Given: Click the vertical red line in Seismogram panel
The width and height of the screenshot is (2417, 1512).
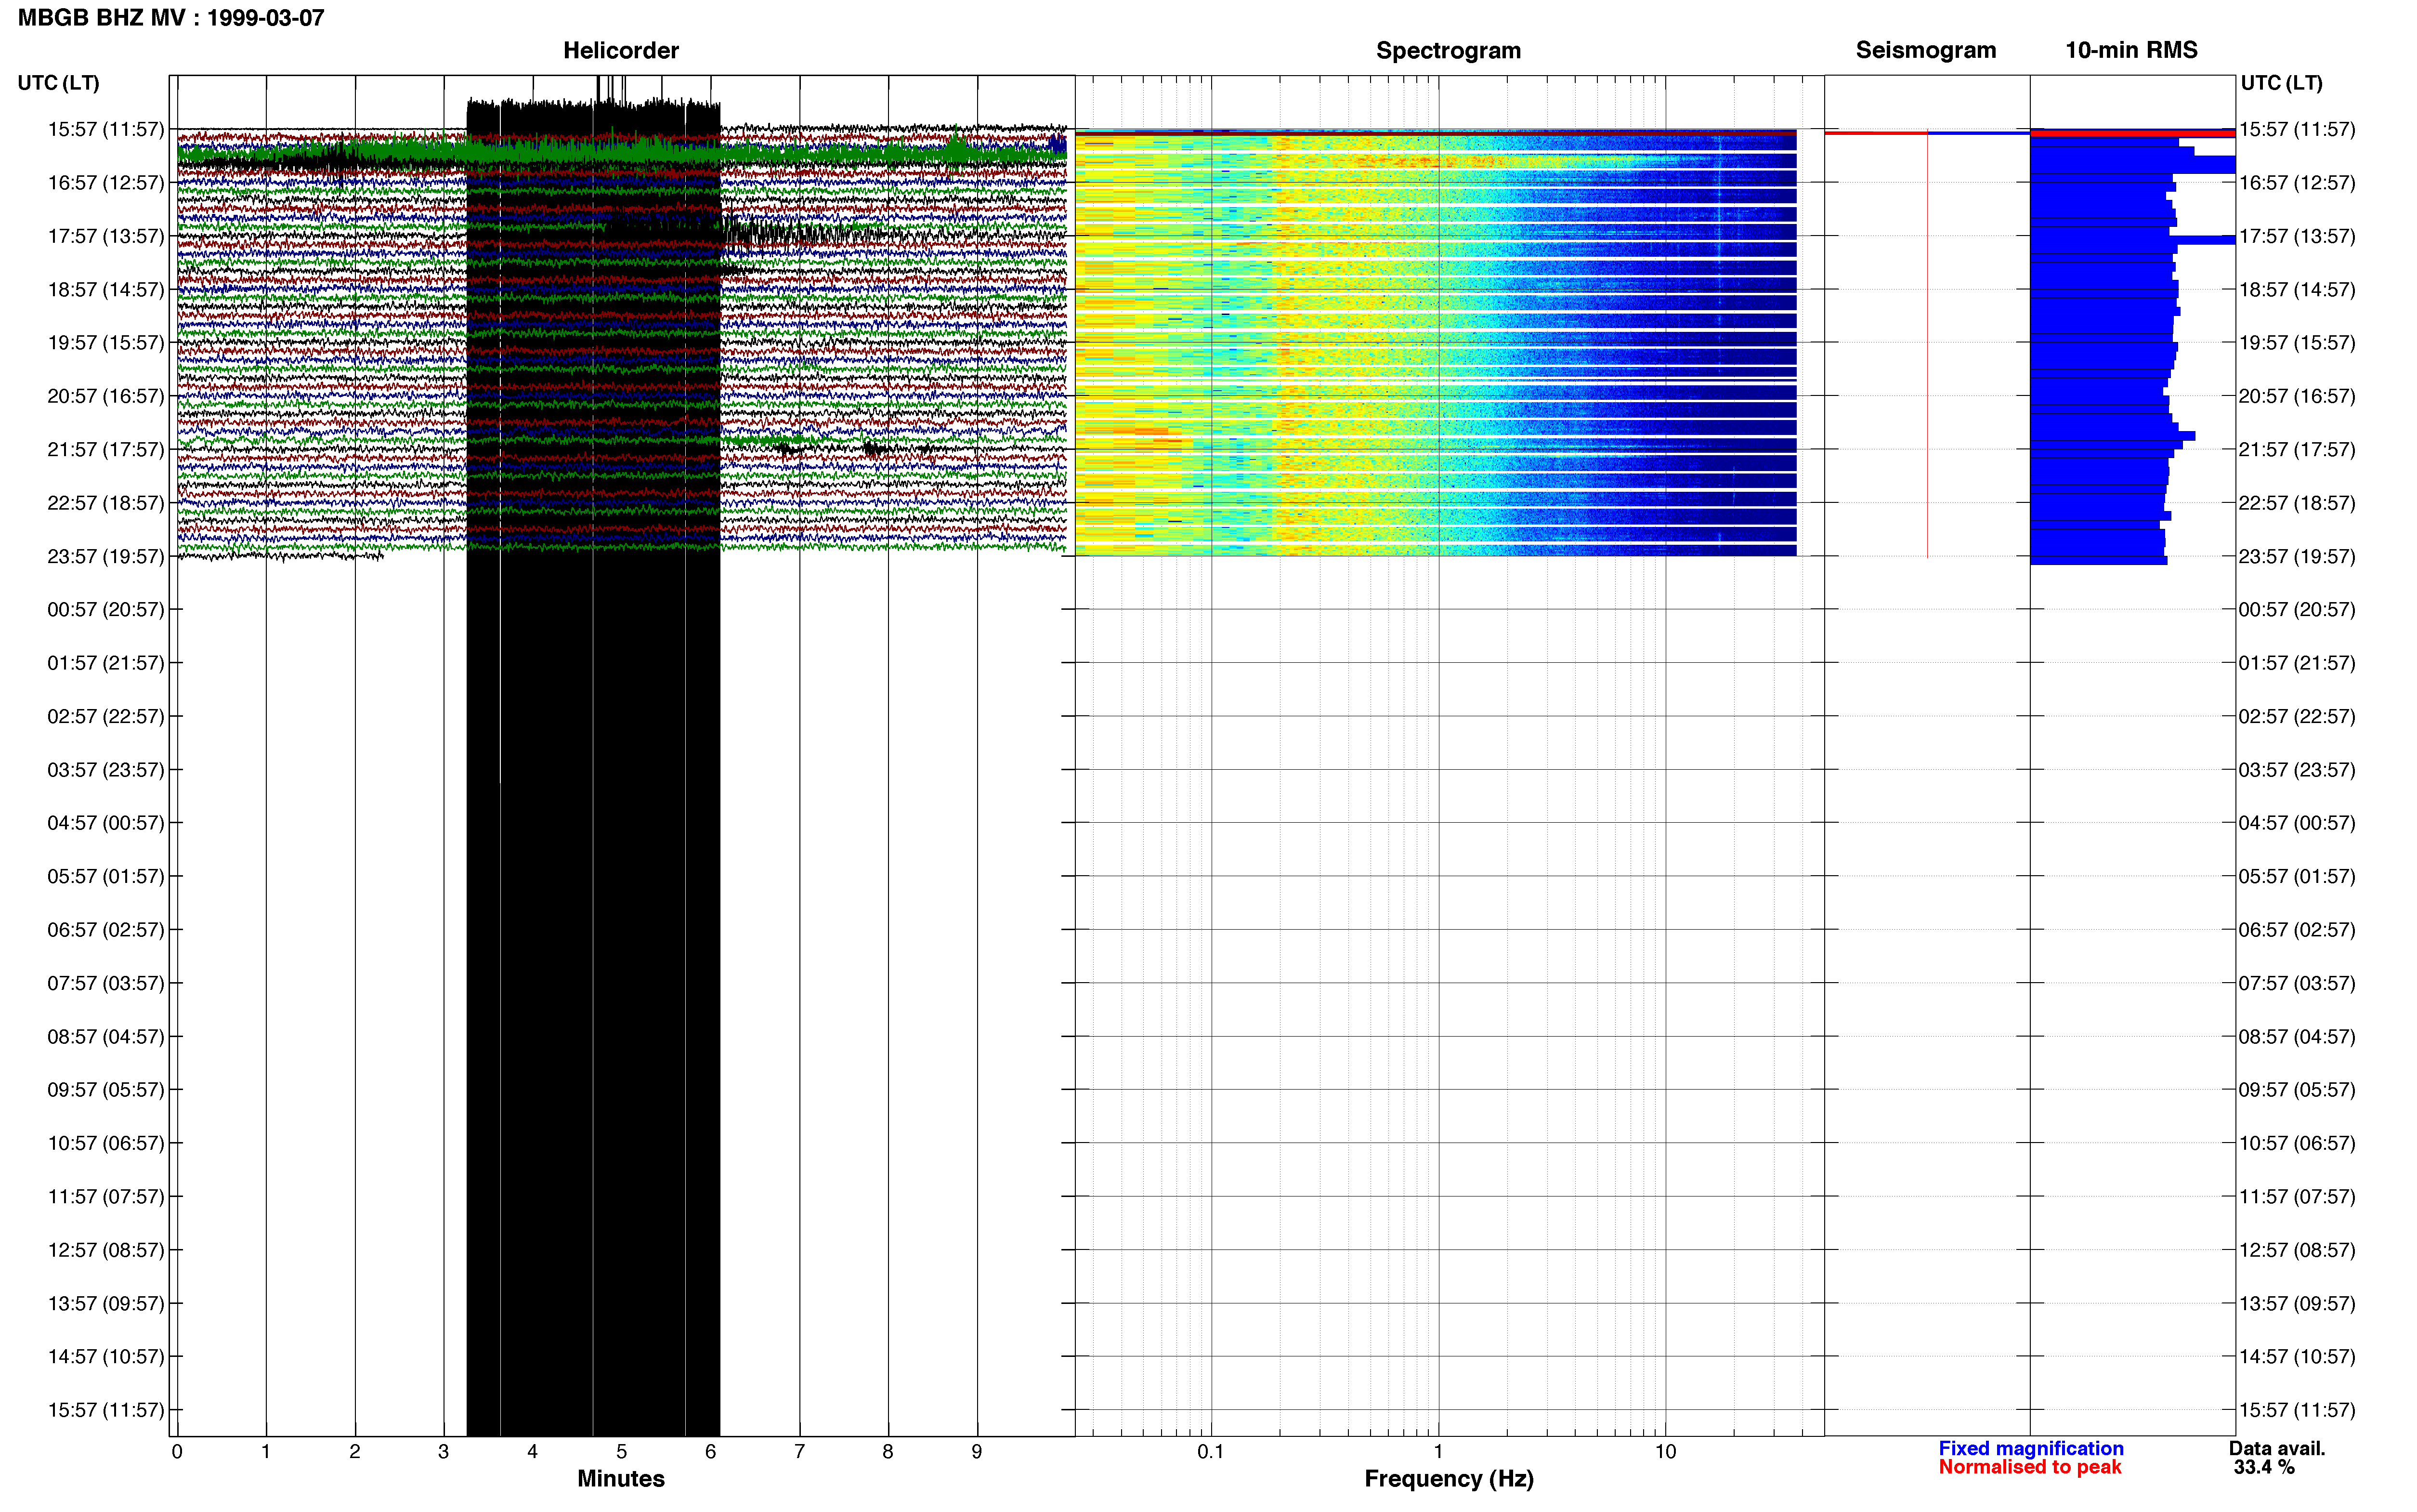Looking at the screenshot, I should point(1927,345).
